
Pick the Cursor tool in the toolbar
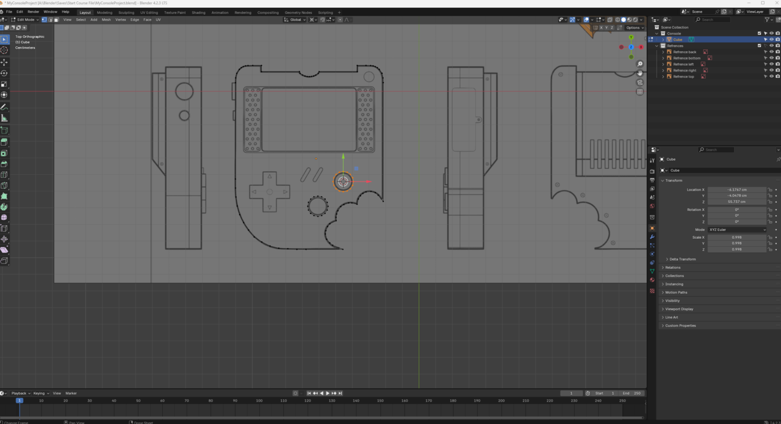(4, 50)
